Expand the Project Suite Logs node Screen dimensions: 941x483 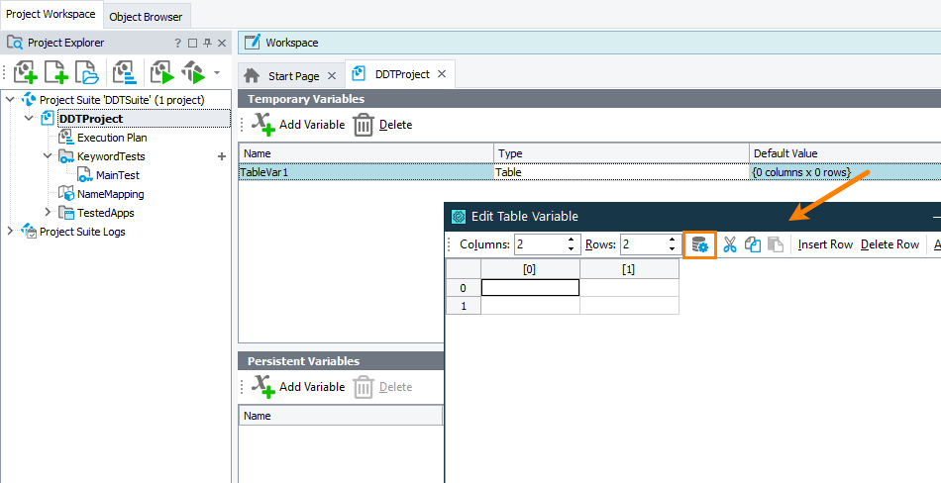pos(11,232)
